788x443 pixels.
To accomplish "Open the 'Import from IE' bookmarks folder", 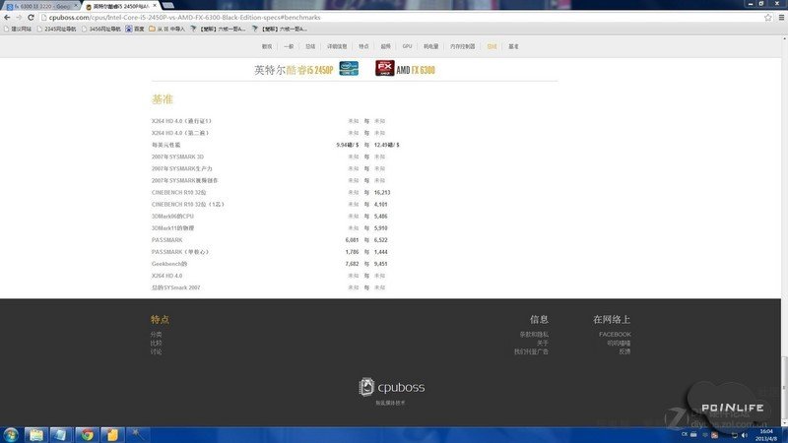I will [x=166, y=30].
